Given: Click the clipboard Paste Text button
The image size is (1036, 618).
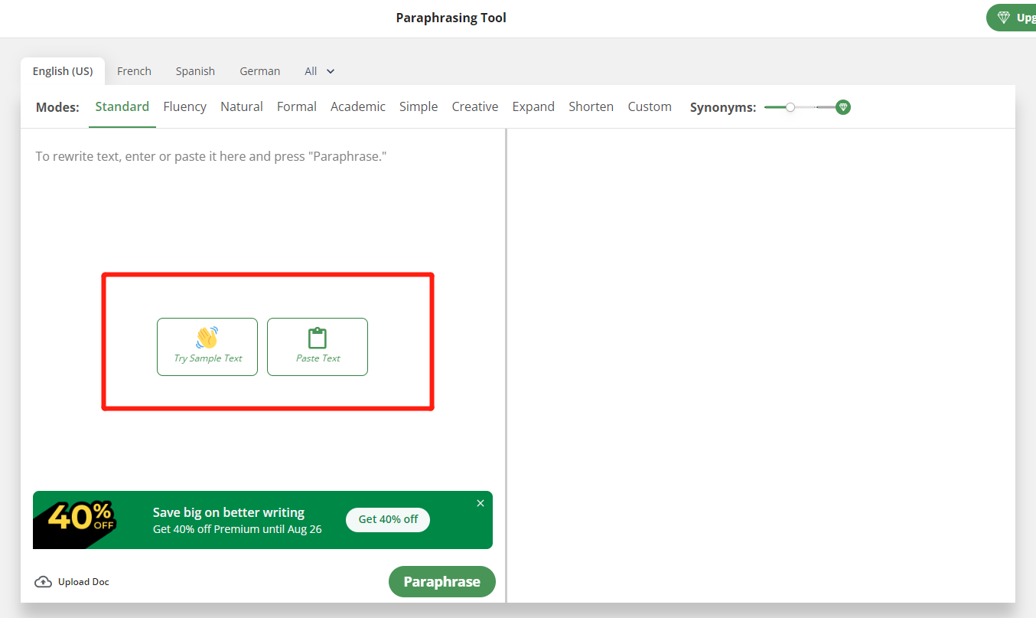Looking at the screenshot, I should pos(318,347).
